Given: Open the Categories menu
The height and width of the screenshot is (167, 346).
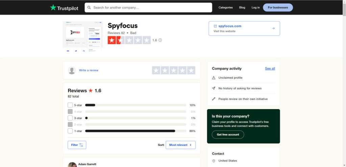Looking at the screenshot, I should tap(225, 7).
